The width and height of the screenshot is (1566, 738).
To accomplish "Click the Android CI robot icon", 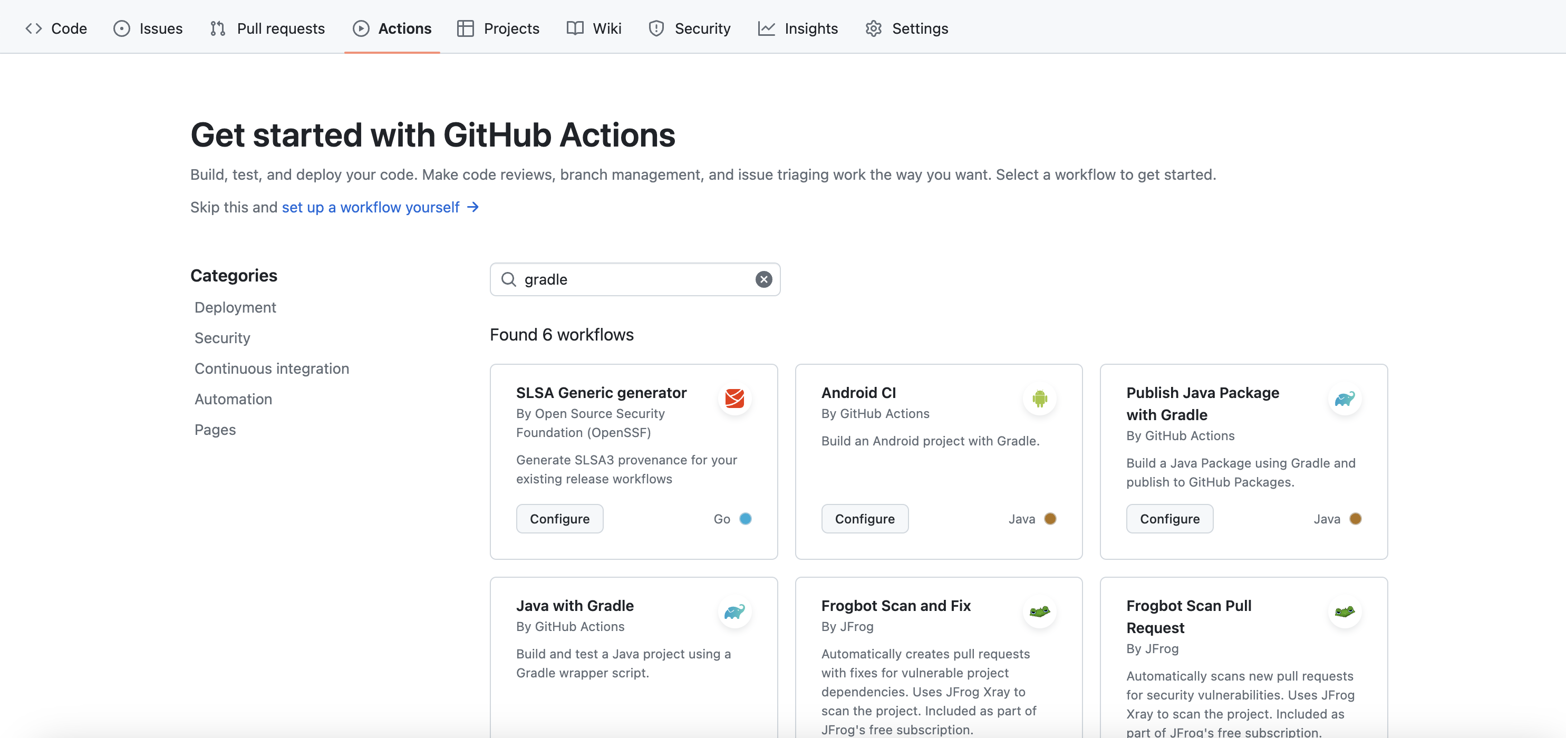I will [1040, 399].
